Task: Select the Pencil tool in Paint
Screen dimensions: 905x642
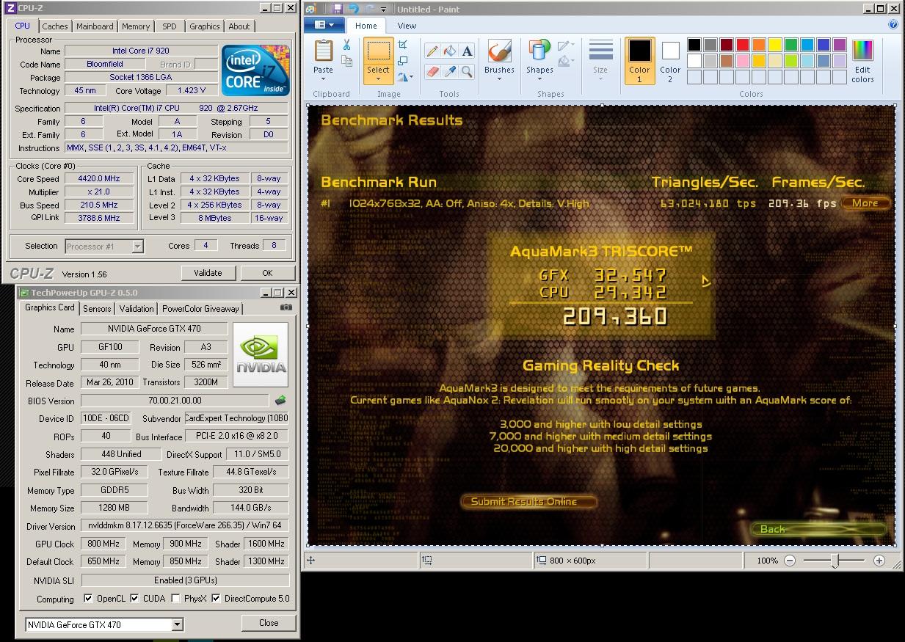Action: (432, 51)
